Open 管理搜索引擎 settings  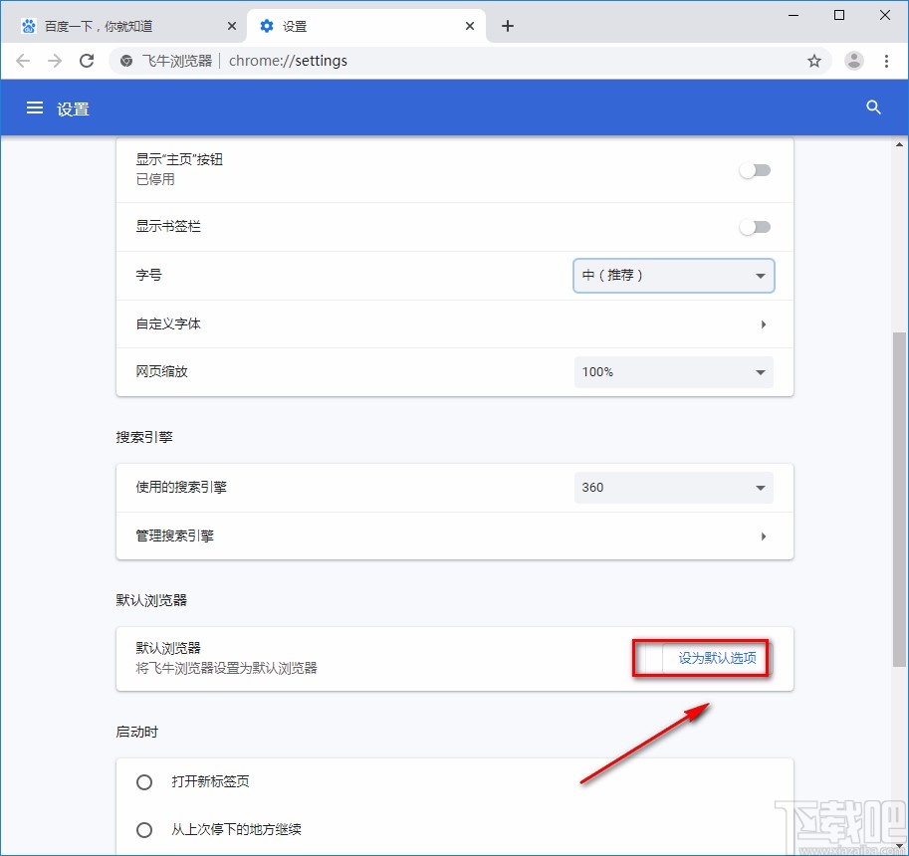coord(454,535)
